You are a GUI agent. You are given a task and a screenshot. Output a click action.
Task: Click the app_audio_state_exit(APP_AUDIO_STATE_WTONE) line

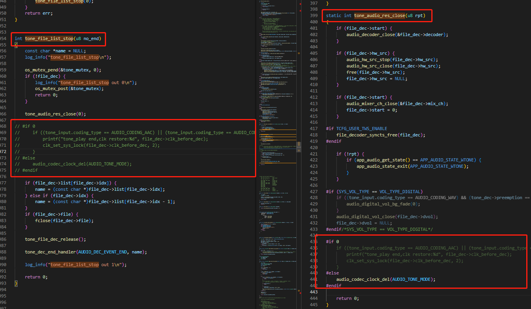pyautogui.click(x=413, y=166)
